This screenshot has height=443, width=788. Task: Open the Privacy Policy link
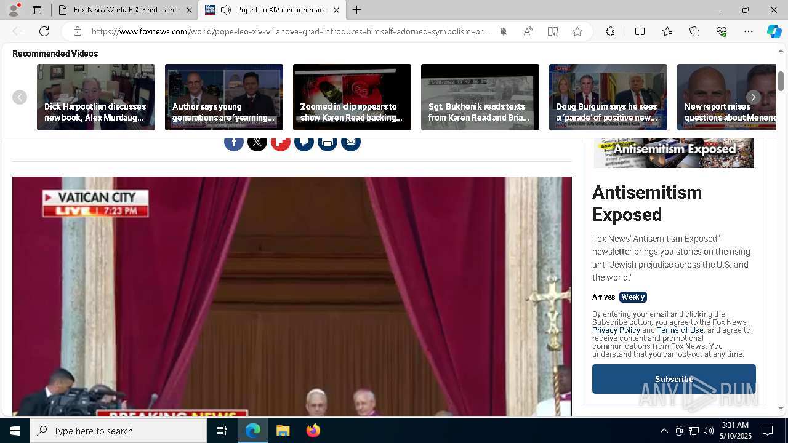coord(616,330)
